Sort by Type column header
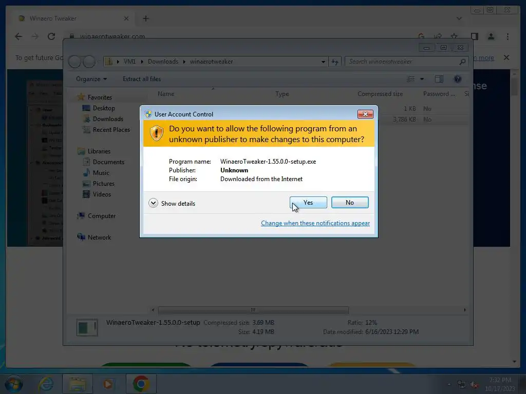 282,94
